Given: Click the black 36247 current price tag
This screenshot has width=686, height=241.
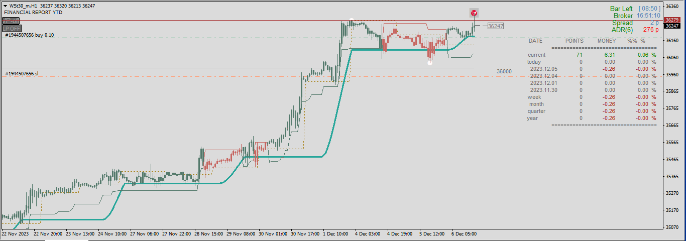Looking at the screenshot, I should [672, 26].
